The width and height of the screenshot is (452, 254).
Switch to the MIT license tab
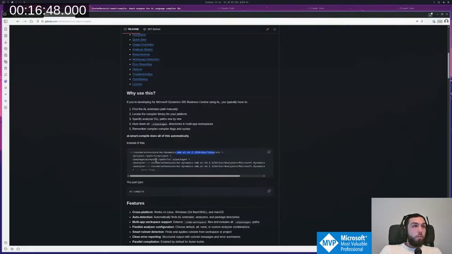pyautogui.click(x=152, y=29)
